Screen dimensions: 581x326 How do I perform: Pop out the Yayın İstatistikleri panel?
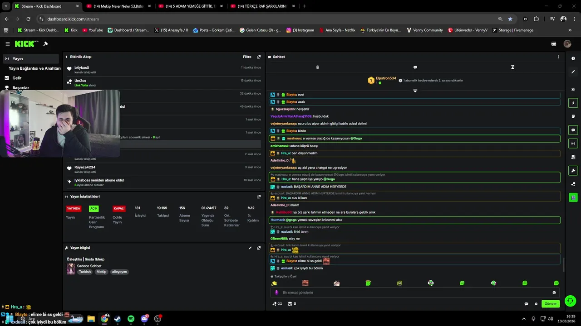(259, 197)
